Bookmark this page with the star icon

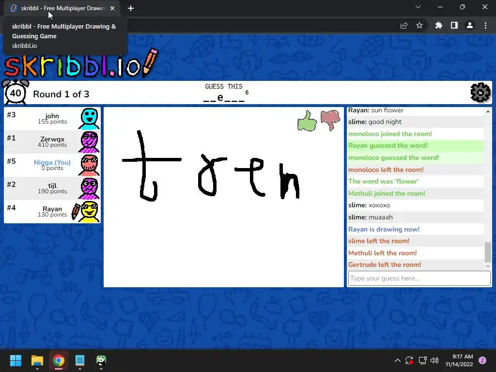[419, 25]
